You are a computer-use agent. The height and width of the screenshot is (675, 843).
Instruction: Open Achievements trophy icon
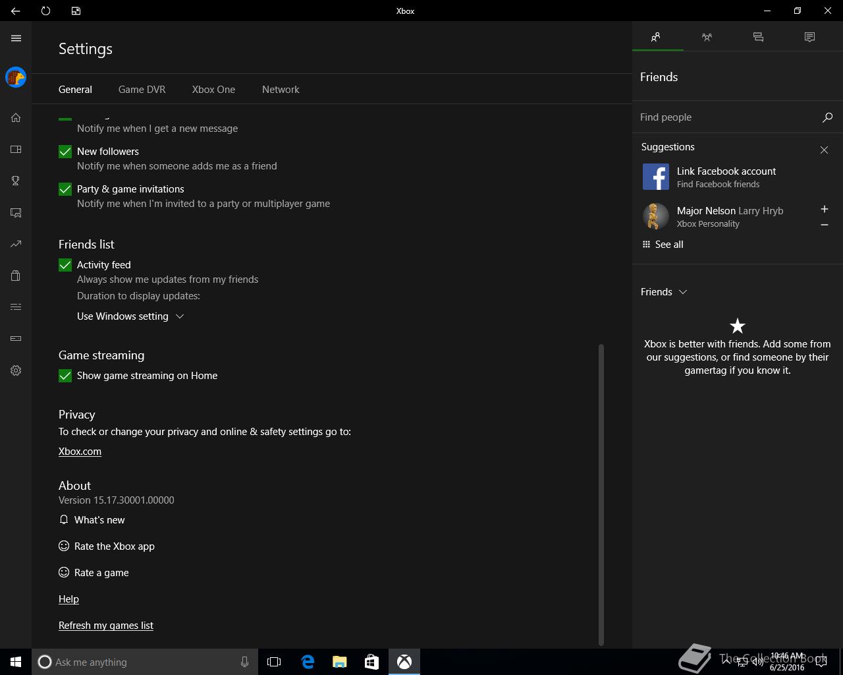click(16, 181)
